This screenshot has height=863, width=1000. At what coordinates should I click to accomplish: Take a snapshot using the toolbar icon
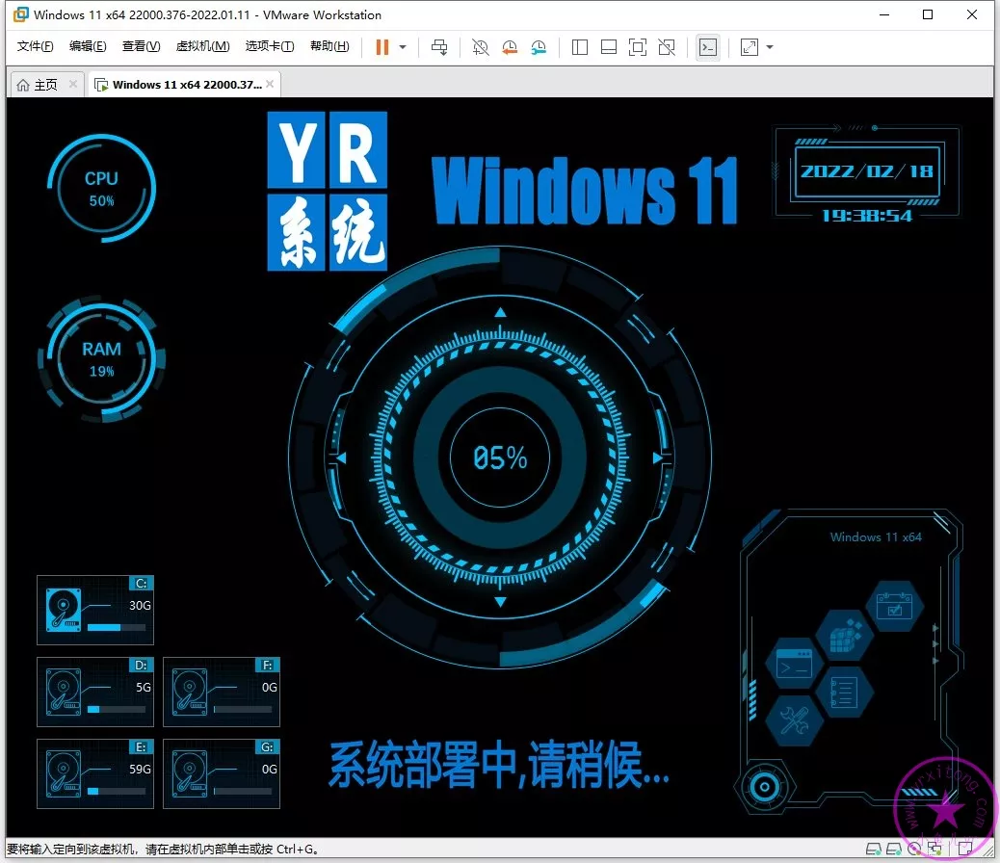point(481,47)
